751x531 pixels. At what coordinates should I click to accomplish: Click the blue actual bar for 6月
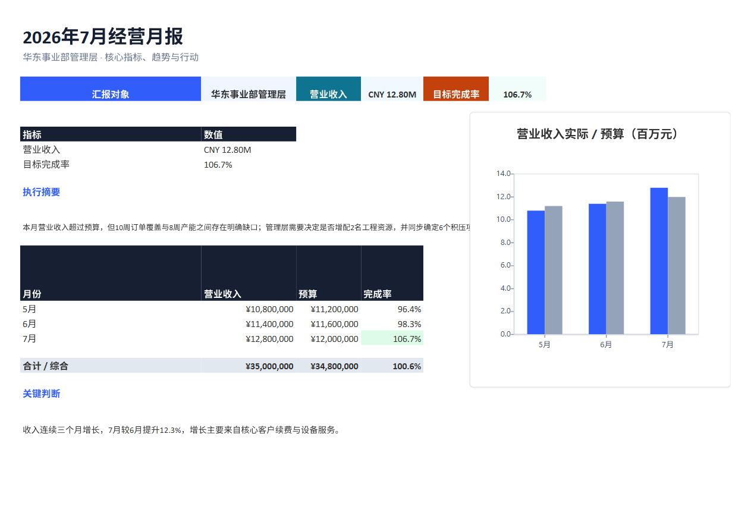(x=598, y=269)
